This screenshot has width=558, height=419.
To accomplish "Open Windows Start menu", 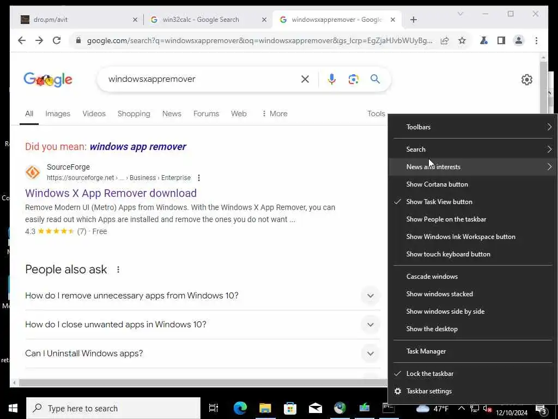I will coord(13,408).
